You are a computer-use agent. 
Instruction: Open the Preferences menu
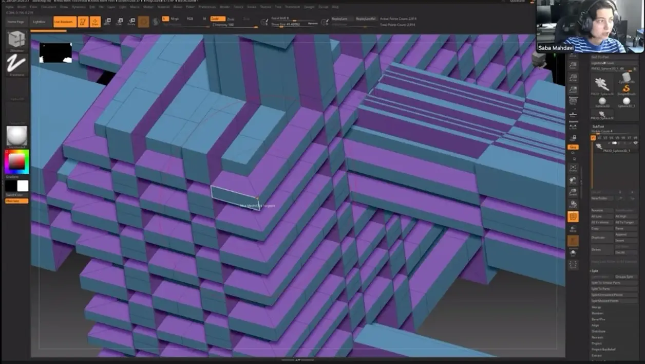(207, 7)
